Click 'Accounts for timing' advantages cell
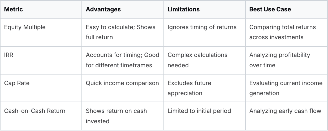 click(122, 60)
